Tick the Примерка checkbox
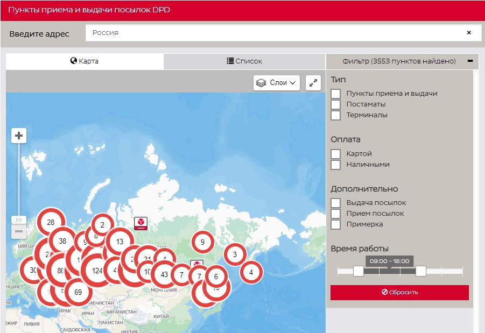Image resolution: width=485 pixels, height=333 pixels. [x=335, y=224]
